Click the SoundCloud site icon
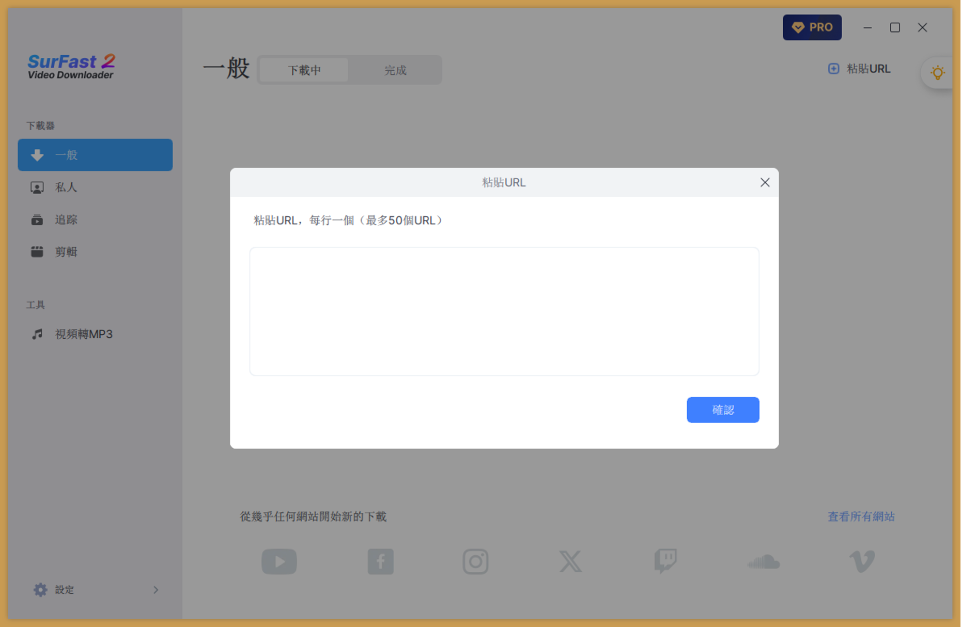The width and height of the screenshot is (961, 627). tap(763, 562)
